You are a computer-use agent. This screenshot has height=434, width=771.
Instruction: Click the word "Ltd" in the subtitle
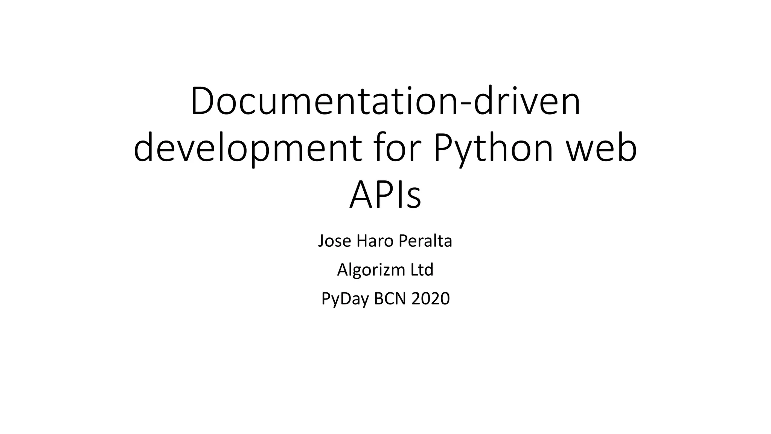[422, 270]
